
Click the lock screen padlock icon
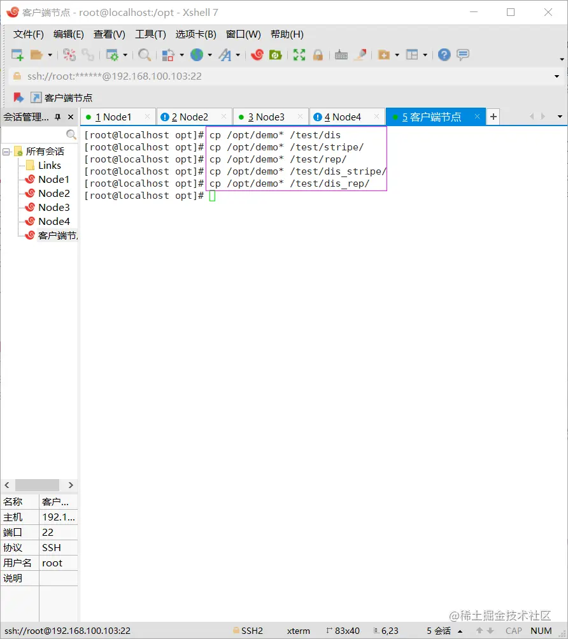(x=318, y=55)
